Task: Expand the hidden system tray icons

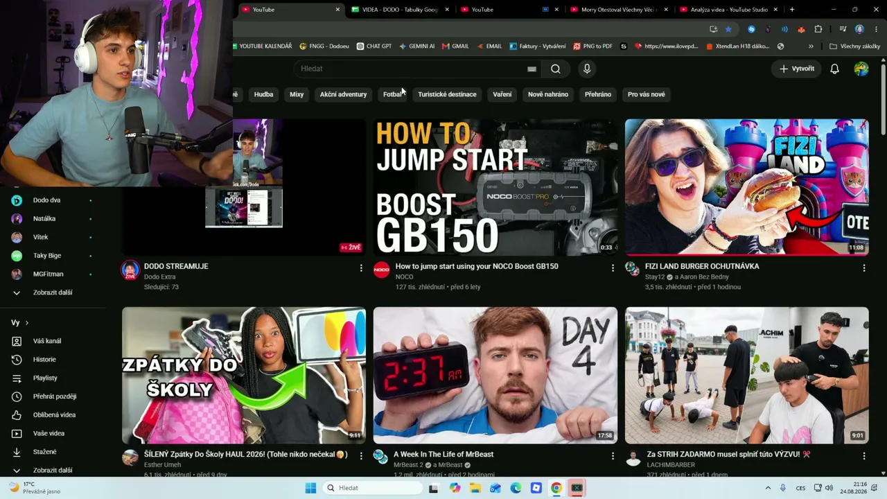Action: point(768,488)
